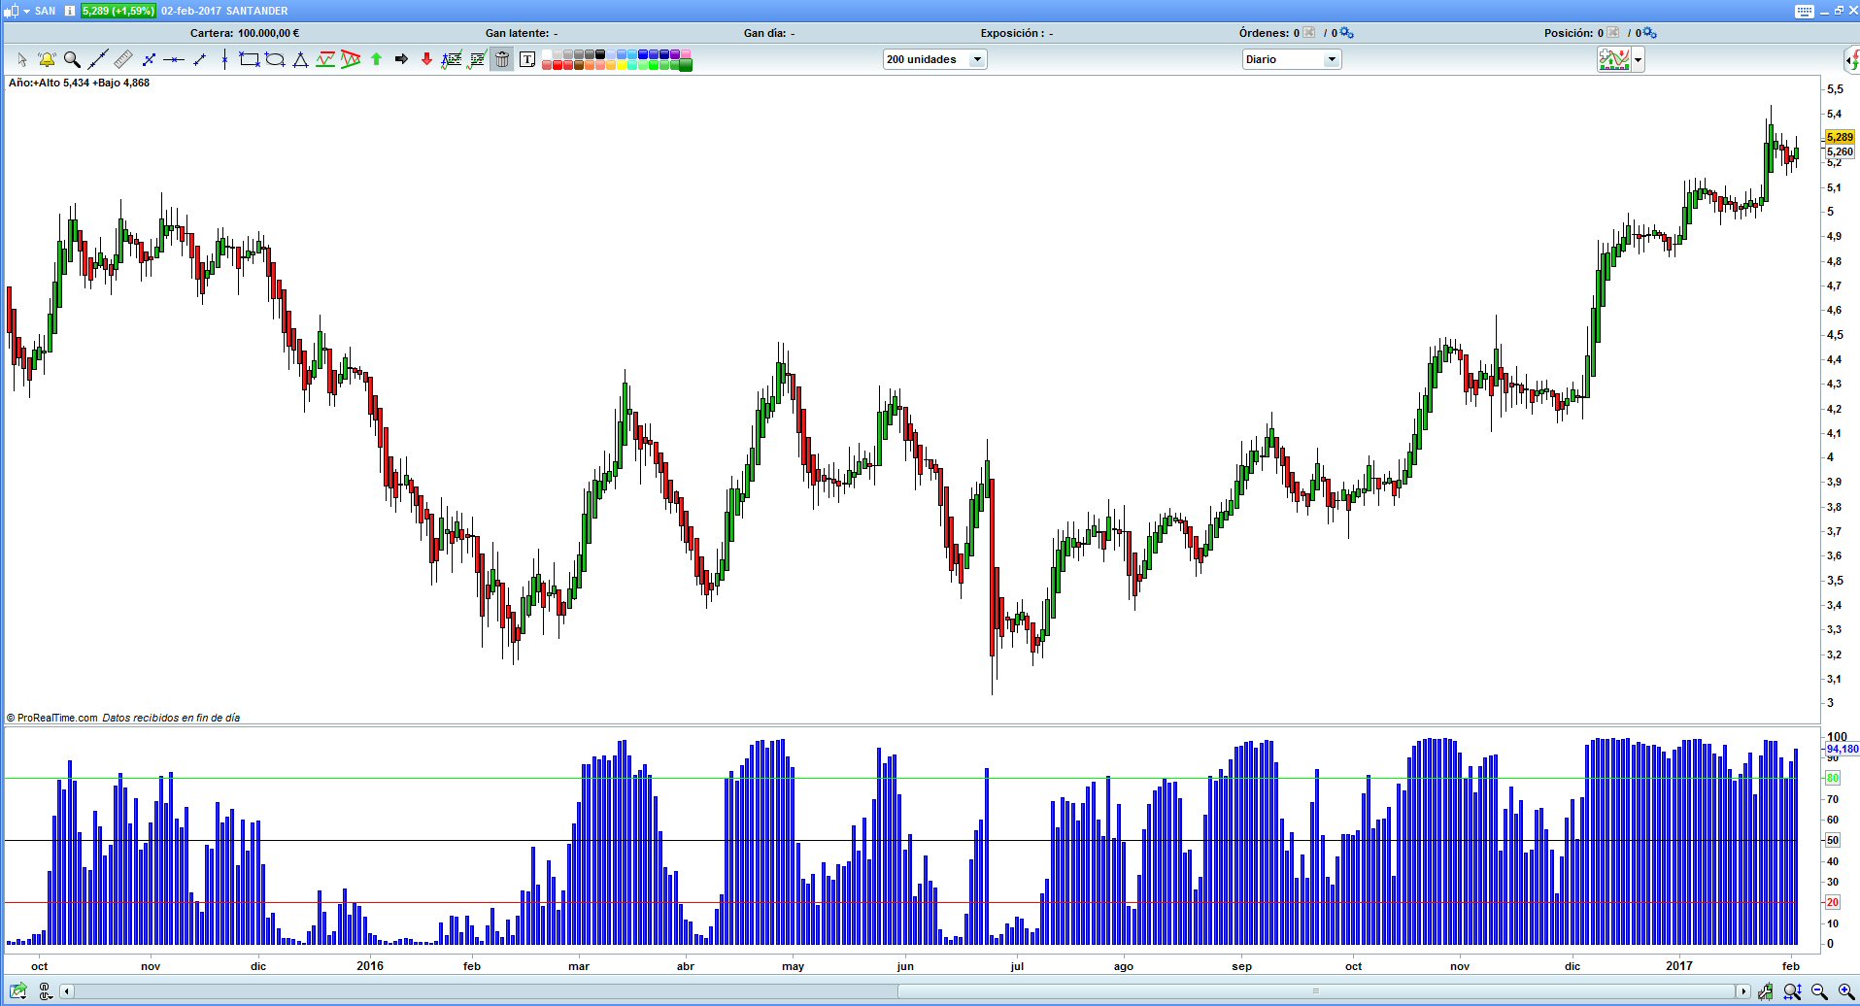Pick the bright red color swatch

[x=558, y=65]
